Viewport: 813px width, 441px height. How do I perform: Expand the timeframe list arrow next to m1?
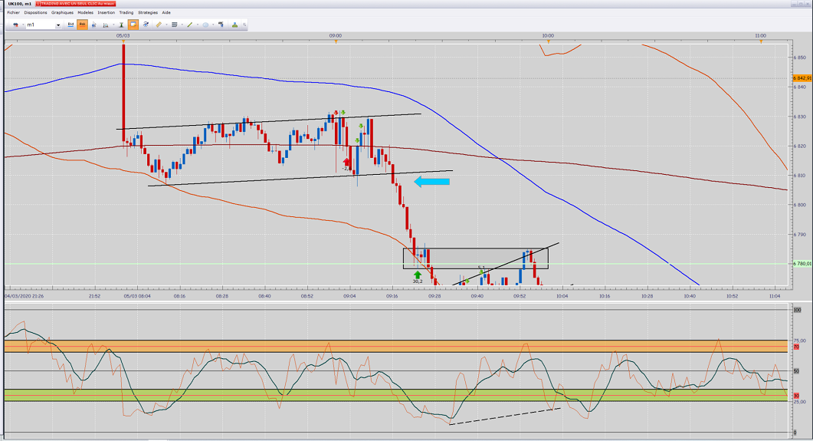click(58, 25)
